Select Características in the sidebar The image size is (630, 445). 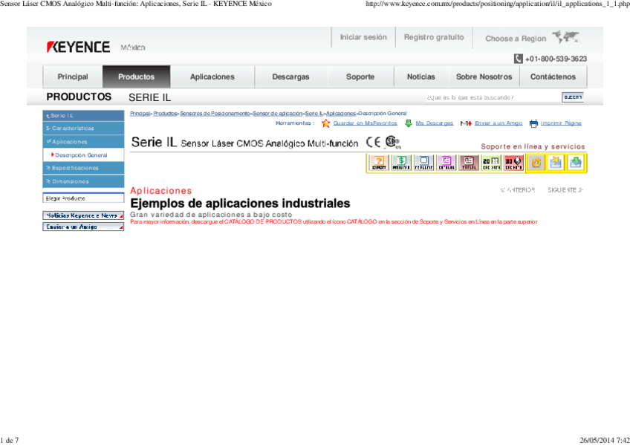point(83,128)
